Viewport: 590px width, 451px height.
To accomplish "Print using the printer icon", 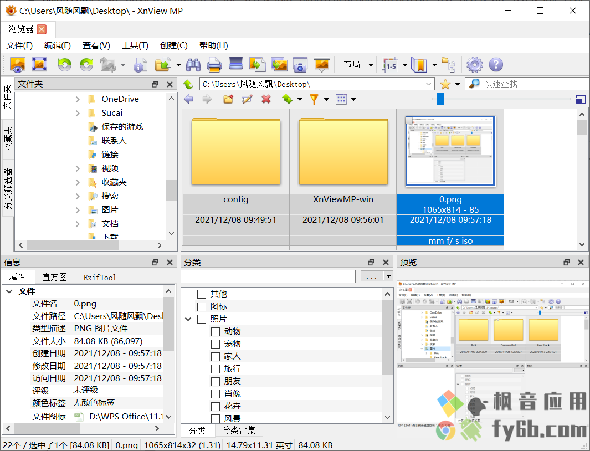I will [214, 65].
